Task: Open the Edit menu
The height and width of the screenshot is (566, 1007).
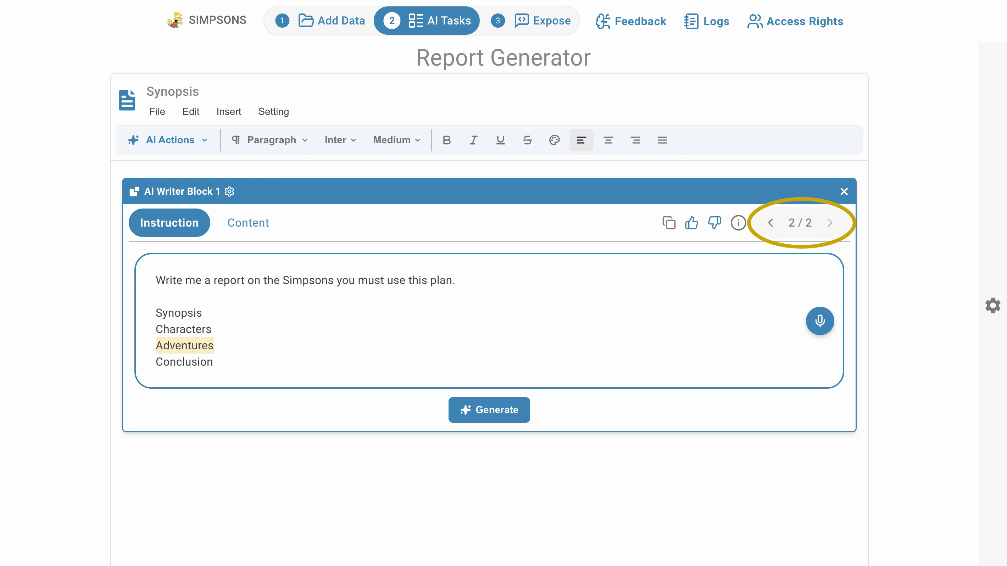Action: 191,112
